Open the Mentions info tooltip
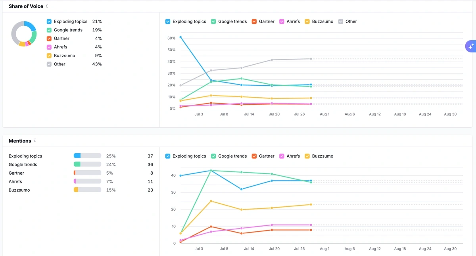Viewport: 476px width, 256px height. [x=35, y=141]
